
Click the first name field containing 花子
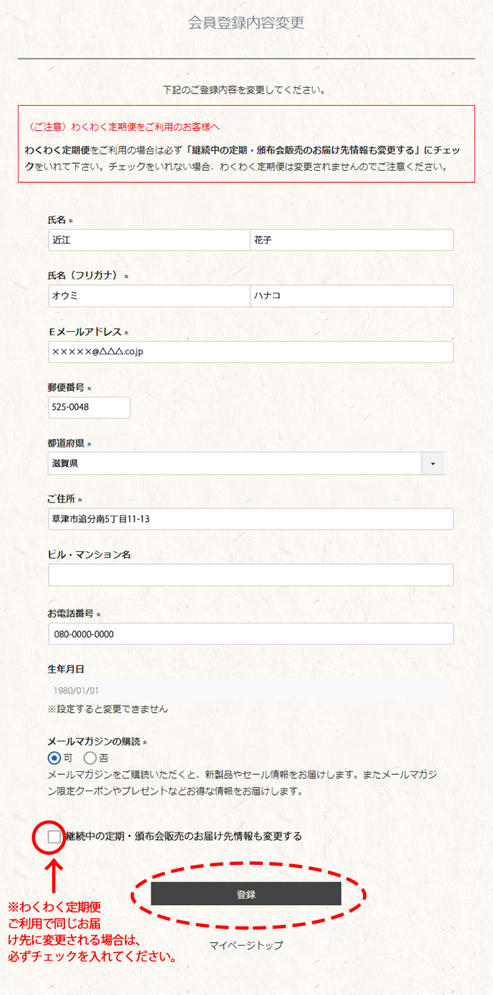[352, 239]
